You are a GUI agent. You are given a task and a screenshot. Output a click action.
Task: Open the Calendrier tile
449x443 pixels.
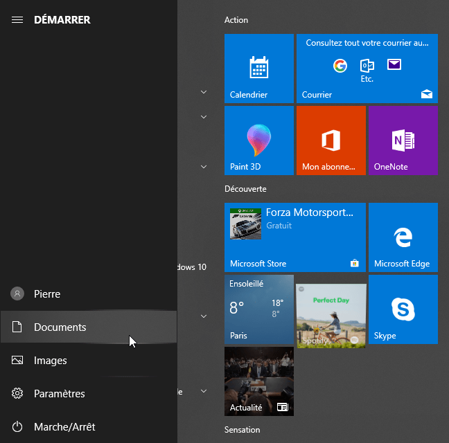259,69
